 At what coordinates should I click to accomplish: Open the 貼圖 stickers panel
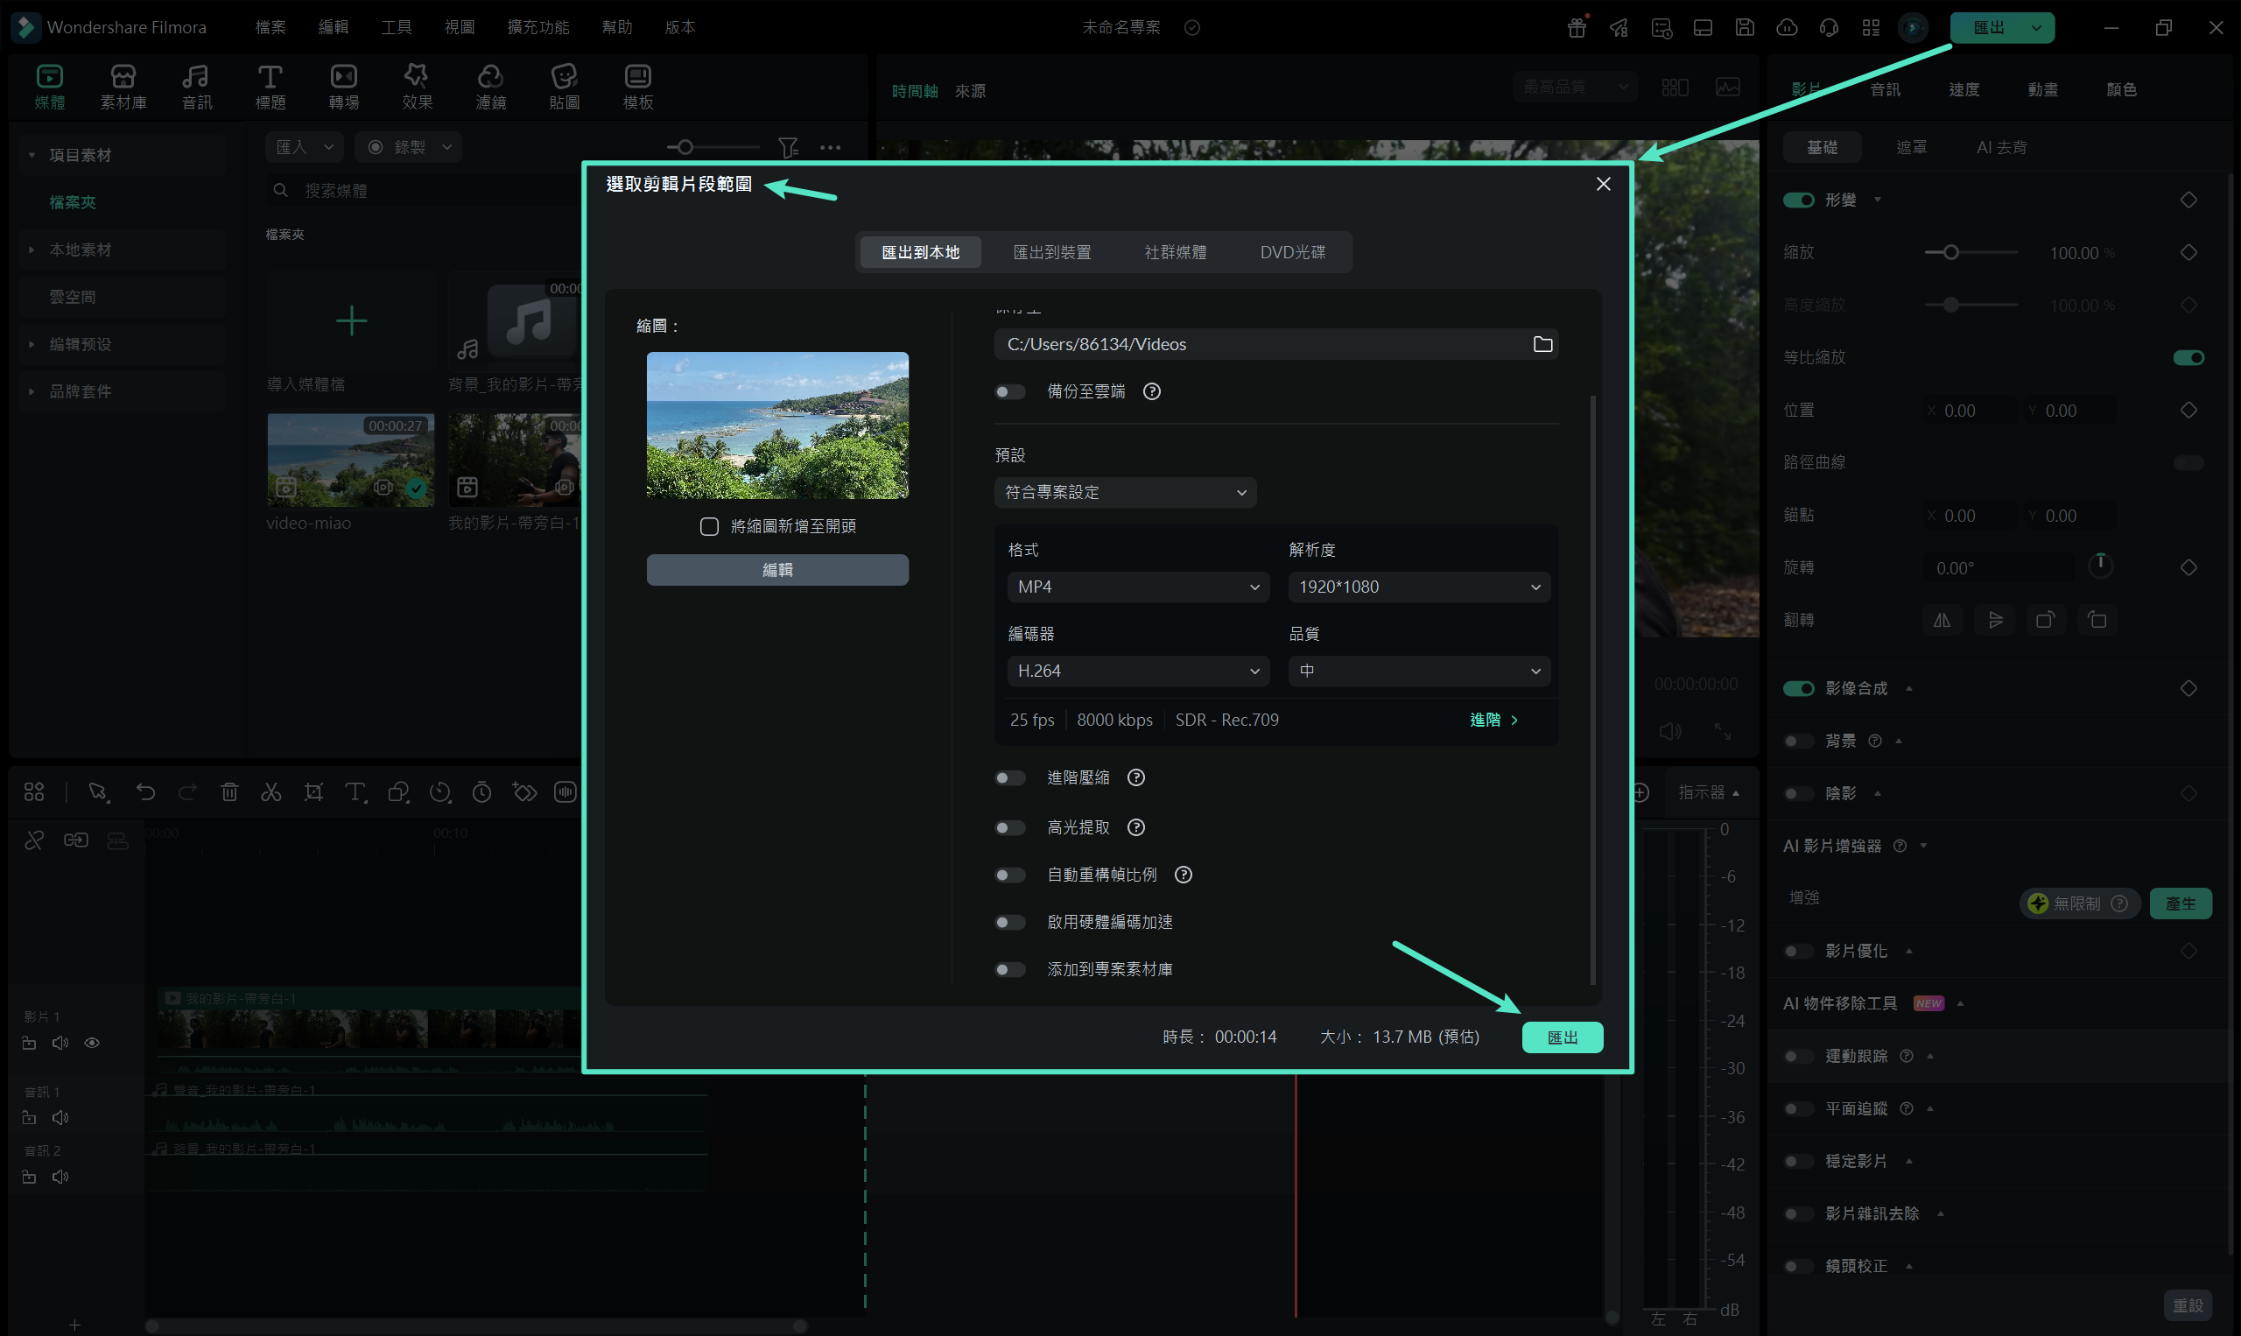[x=565, y=87]
